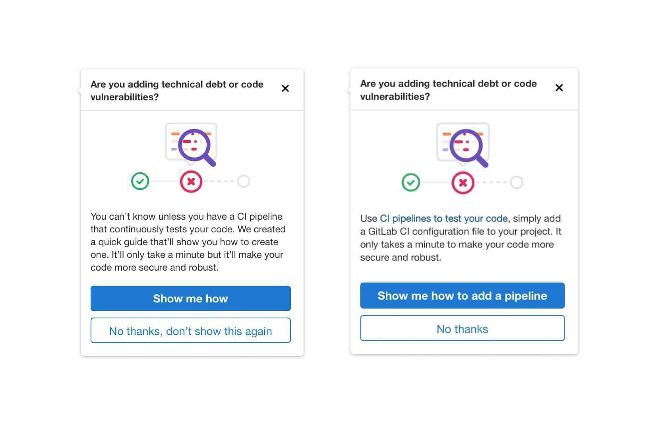The width and height of the screenshot is (662, 425).
Task: Close the left popover with X icon
Action: click(x=285, y=88)
